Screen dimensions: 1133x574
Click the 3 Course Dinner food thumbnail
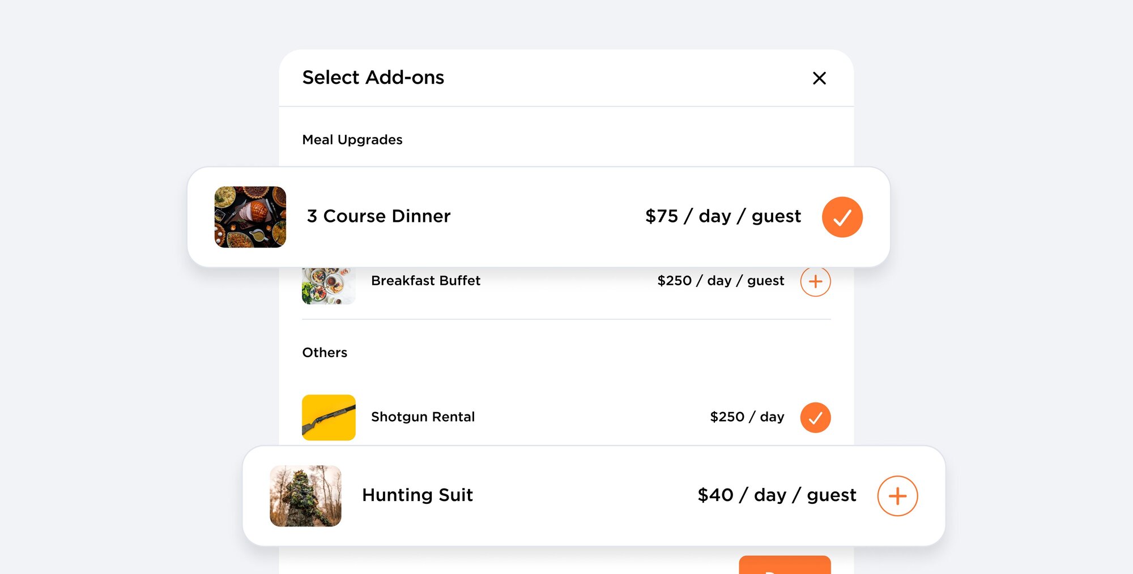pyautogui.click(x=250, y=217)
